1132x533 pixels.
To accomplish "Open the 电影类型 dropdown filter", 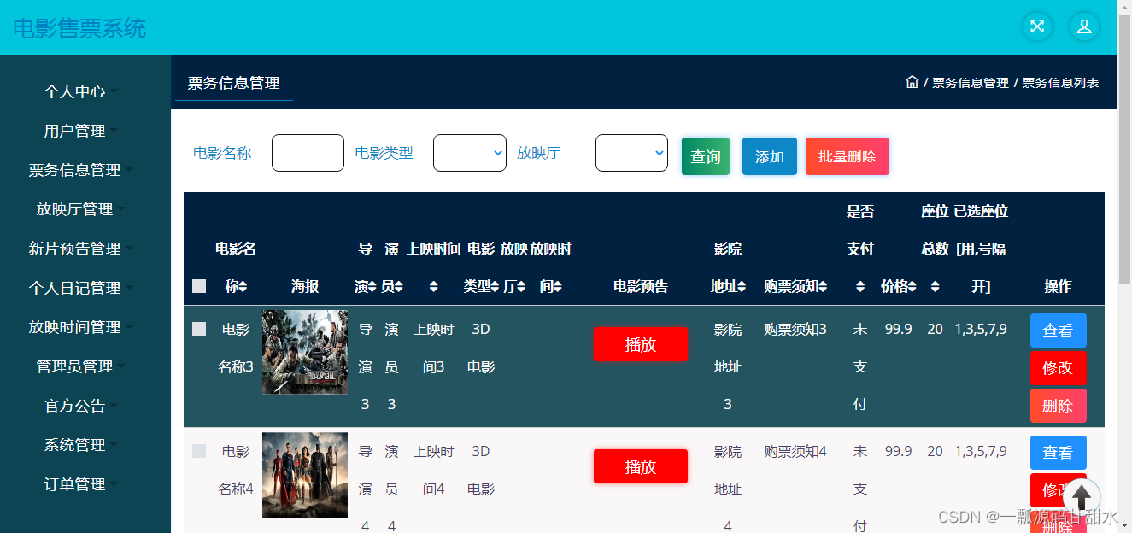I will click(470, 153).
